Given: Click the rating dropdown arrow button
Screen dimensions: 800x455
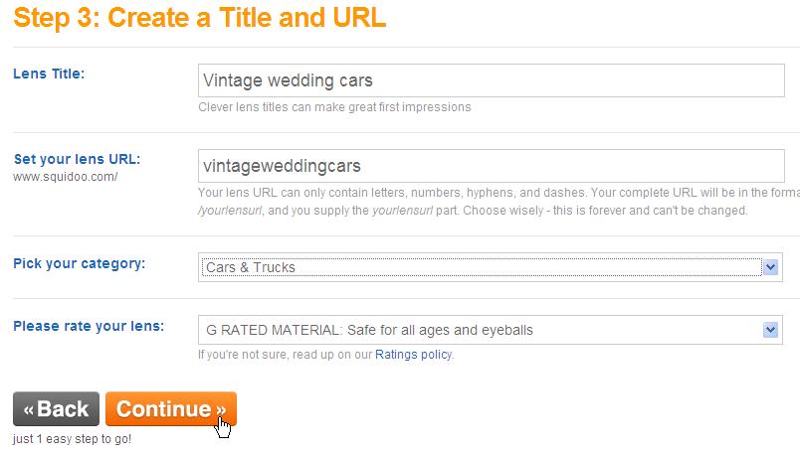Looking at the screenshot, I should pyautogui.click(x=770, y=330).
